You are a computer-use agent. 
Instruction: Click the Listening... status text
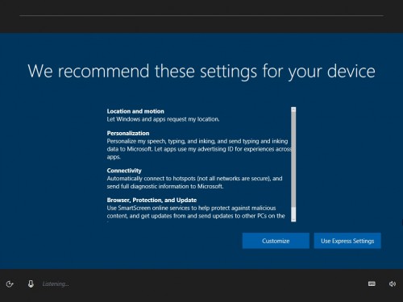pos(56,283)
